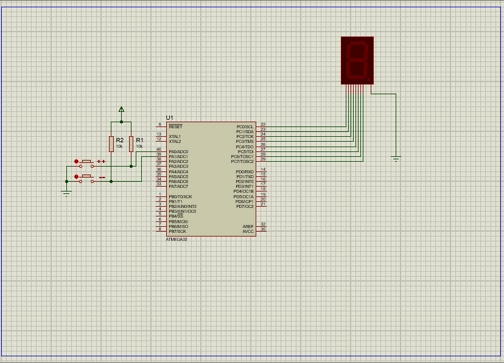This screenshot has width=504, height=363.
Task: Click the PD0/RXD pin 14
Action: (262, 171)
